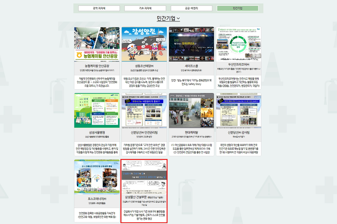Click the 두산인프라코어 card description text

click(x=239, y=82)
